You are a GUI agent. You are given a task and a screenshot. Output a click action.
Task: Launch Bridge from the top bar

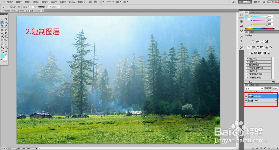(90, 2)
